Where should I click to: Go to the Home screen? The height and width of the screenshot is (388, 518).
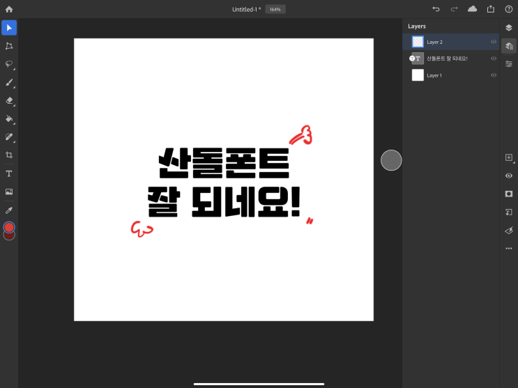[9, 9]
